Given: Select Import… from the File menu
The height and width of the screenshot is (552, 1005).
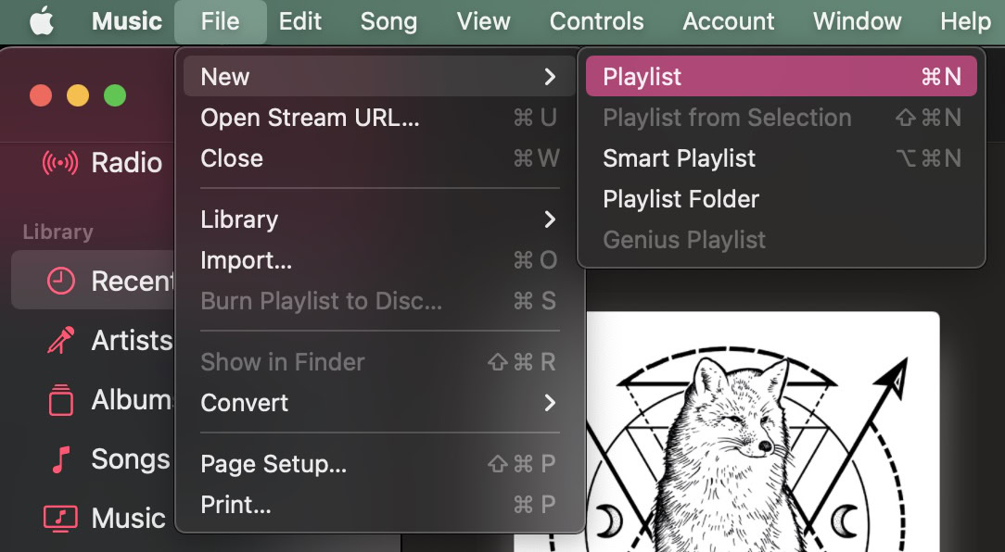Looking at the screenshot, I should pyautogui.click(x=247, y=261).
